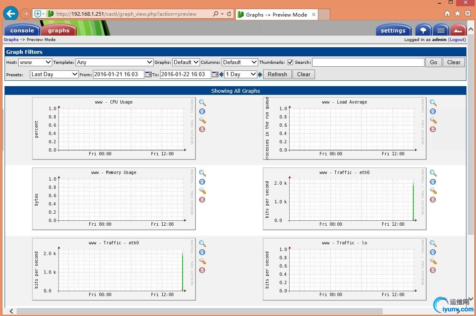Click the Logout link
Image resolution: width=476 pixels, height=316 pixels.
point(457,40)
